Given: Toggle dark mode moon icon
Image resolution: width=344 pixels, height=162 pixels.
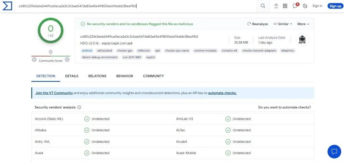Looking at the screenshot, I should click(305, 6).
